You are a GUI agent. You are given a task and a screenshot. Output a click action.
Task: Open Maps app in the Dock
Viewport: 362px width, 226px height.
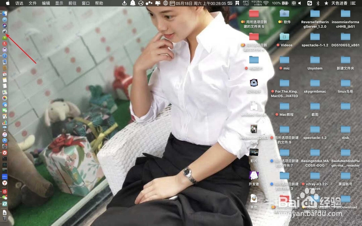click(4, 92)
